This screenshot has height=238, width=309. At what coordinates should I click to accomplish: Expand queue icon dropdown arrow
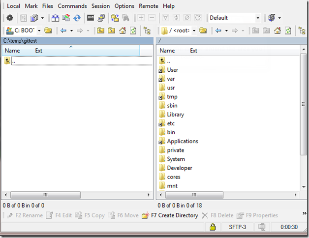(42, 18)
